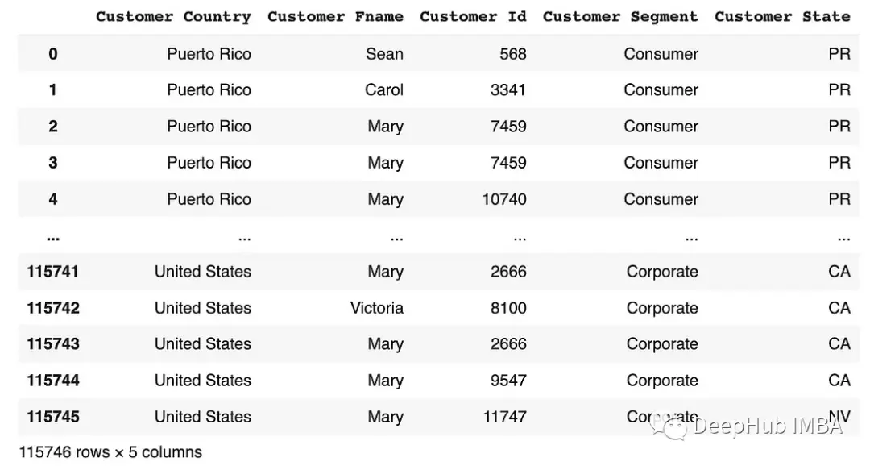Select row index 115742
Screen dimensions: 870x466
53,308
